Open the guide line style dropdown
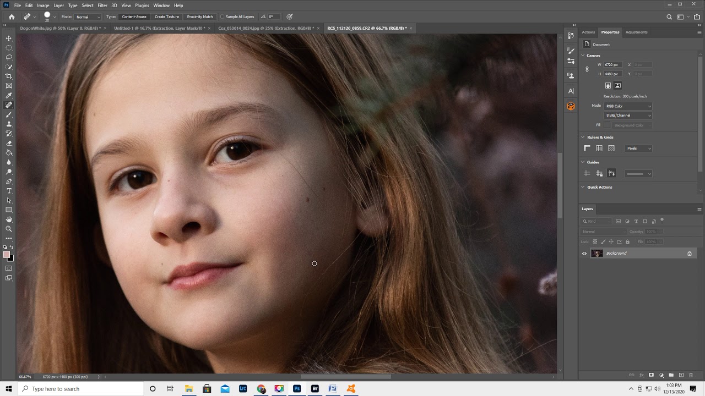Image resolution: width=705 pixels, height=396 pixels. [x=639, y=174]
